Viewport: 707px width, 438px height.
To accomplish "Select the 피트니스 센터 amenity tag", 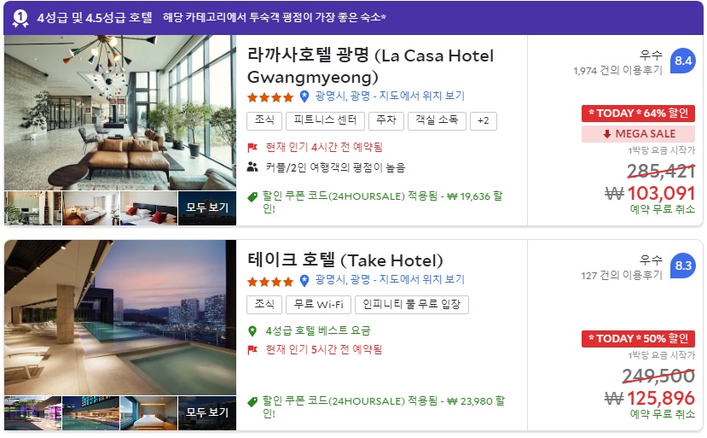I will tap(325, 120).
